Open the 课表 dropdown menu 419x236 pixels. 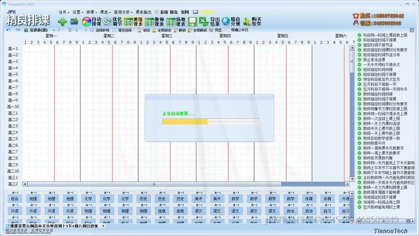point(105,12)
